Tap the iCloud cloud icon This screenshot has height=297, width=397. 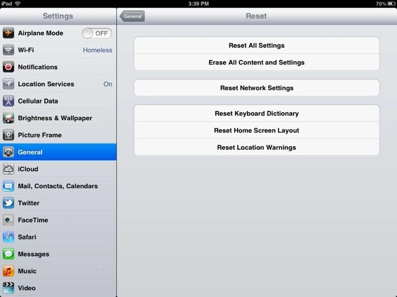8,169
